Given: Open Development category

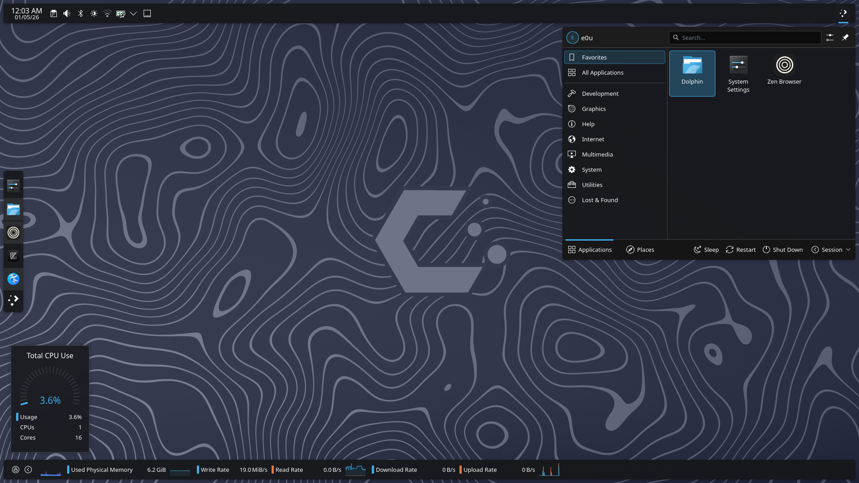Looking at the screenshot, I should [x=615, y=93].
